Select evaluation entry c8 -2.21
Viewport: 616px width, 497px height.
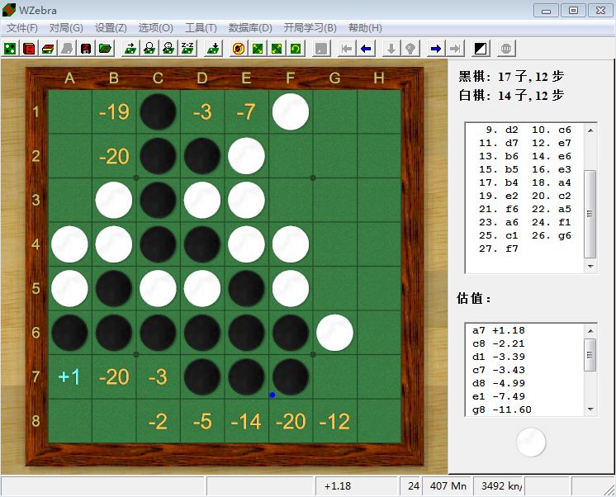pos(499,343)
